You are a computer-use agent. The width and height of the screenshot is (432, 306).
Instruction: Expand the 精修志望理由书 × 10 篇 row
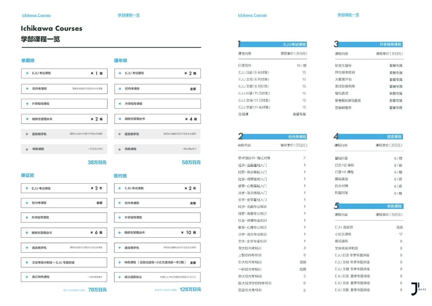pyautogui.click(x=157, y=233)
